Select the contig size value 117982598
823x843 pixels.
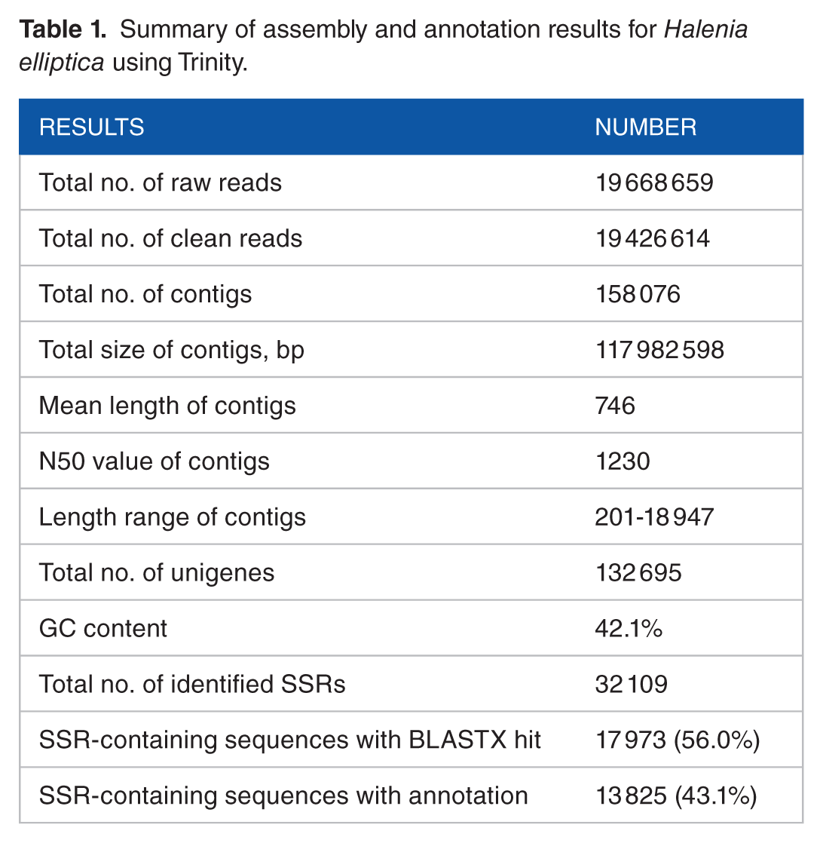659,350
